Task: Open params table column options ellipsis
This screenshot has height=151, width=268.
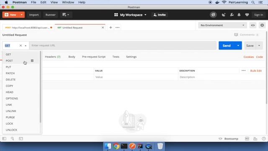Action: click(244, 70)
